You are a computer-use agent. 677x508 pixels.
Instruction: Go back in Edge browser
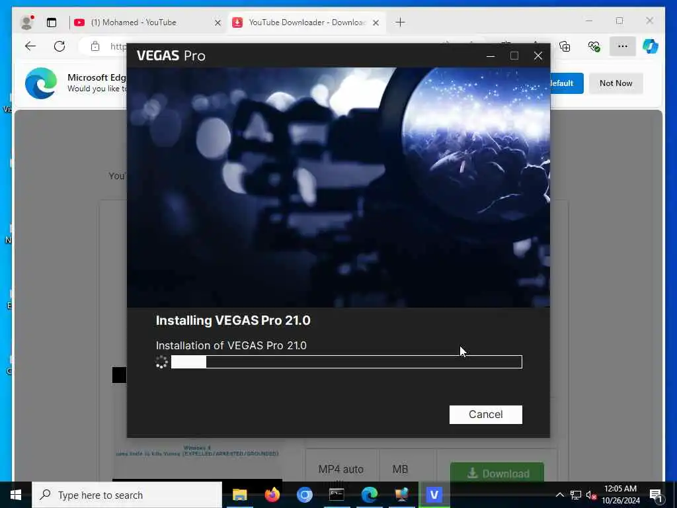pos(30,46)
